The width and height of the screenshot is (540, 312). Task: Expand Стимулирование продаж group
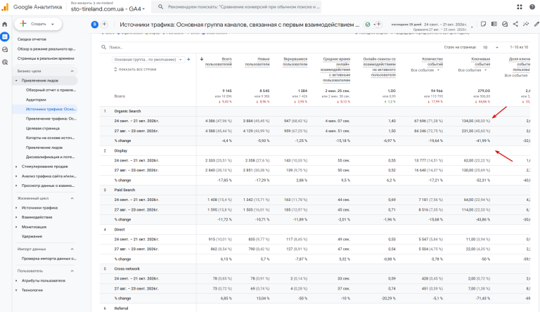tap(16, 167)
